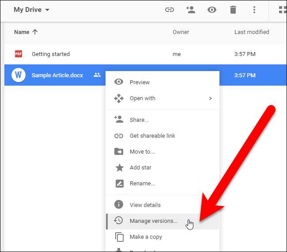Image resolution: width=287 pixels, height=252 pixels.
Task: Open the three-dot more actions menu
Action: (254, 10)
